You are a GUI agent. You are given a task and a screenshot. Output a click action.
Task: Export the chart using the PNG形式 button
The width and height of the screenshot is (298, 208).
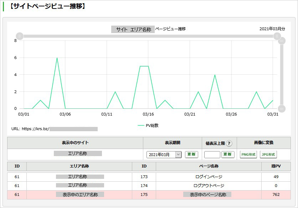pos(248,155)
